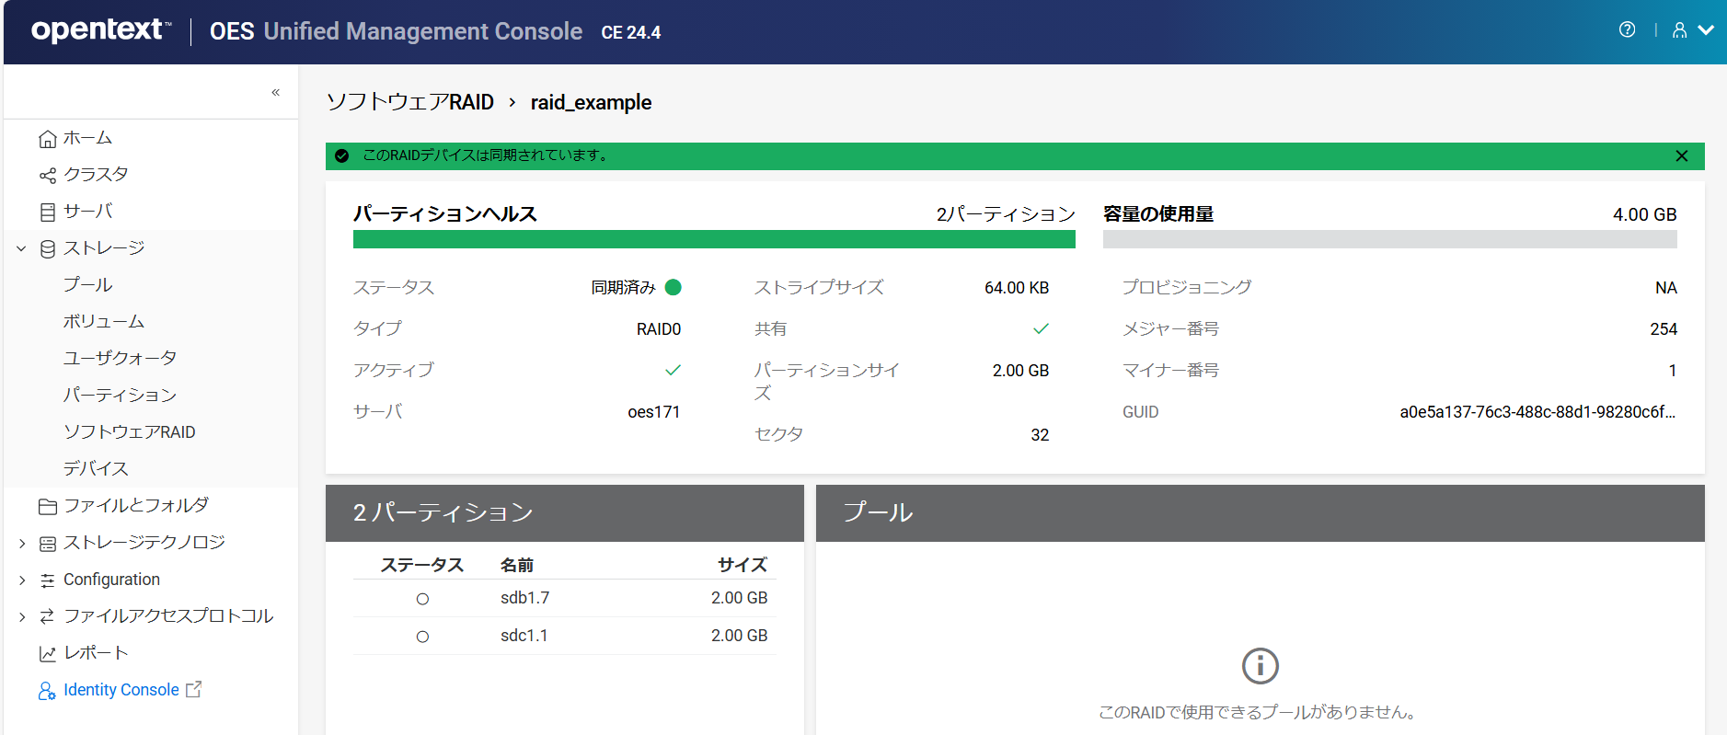
Task: Open the Identity Console external link
Action: tap(121, 690)
